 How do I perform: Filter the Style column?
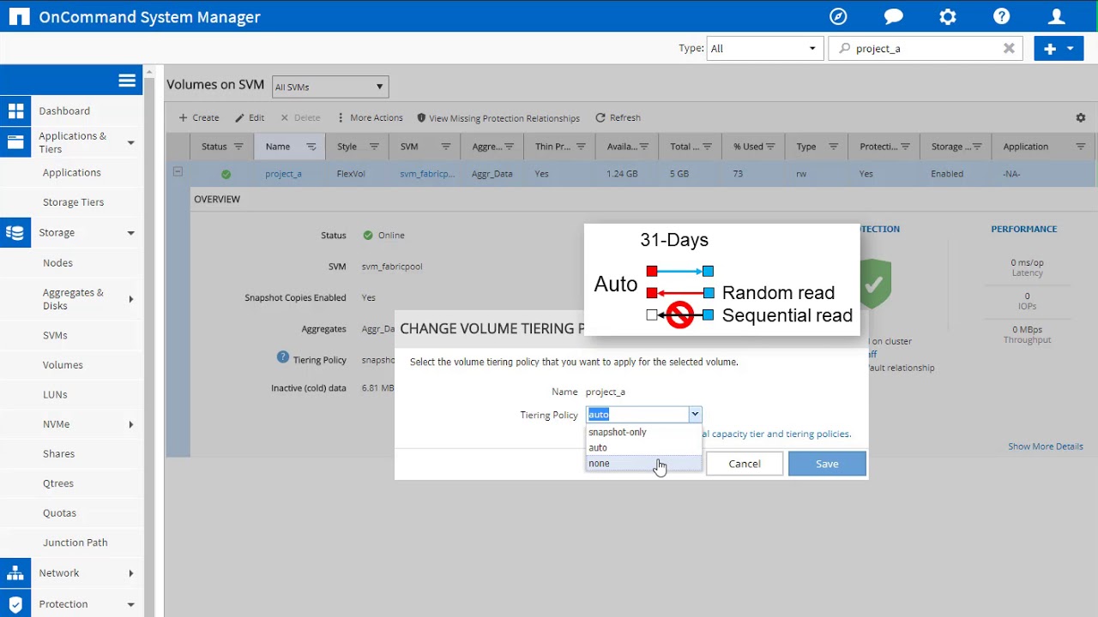[x=374, y=147]
